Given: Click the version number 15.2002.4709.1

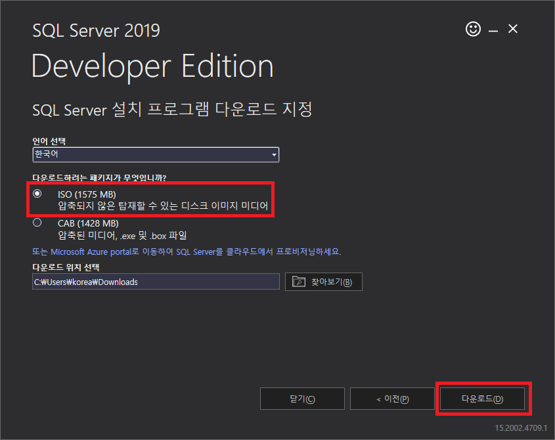Looking at the screenshot, I should pos(521,428).
